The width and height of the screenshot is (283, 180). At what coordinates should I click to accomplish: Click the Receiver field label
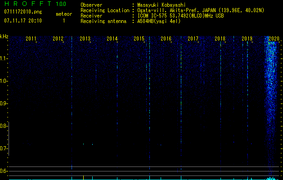pyautogui.click(x=91, y=16)
